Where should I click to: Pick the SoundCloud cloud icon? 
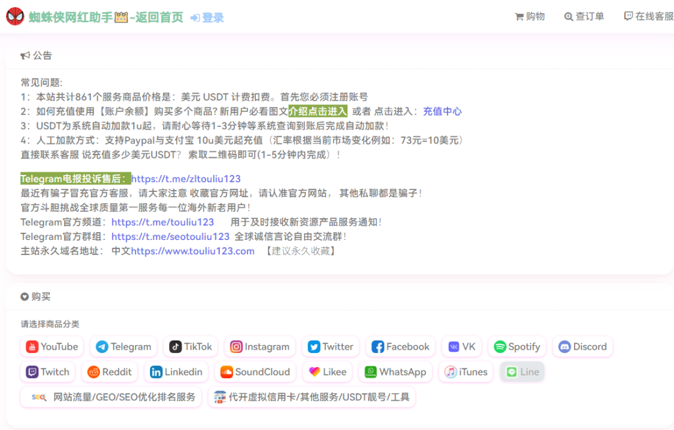(x=226, y=372)
